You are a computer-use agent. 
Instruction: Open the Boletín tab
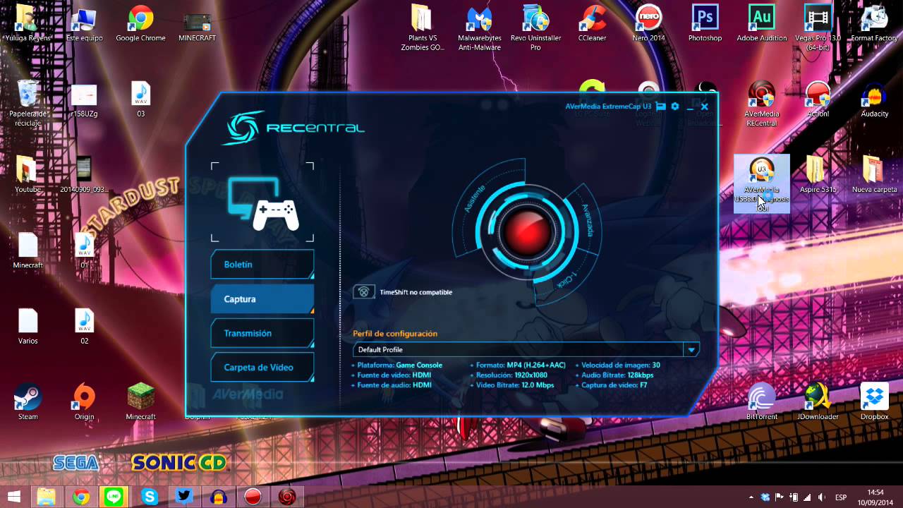click(262, 265)
